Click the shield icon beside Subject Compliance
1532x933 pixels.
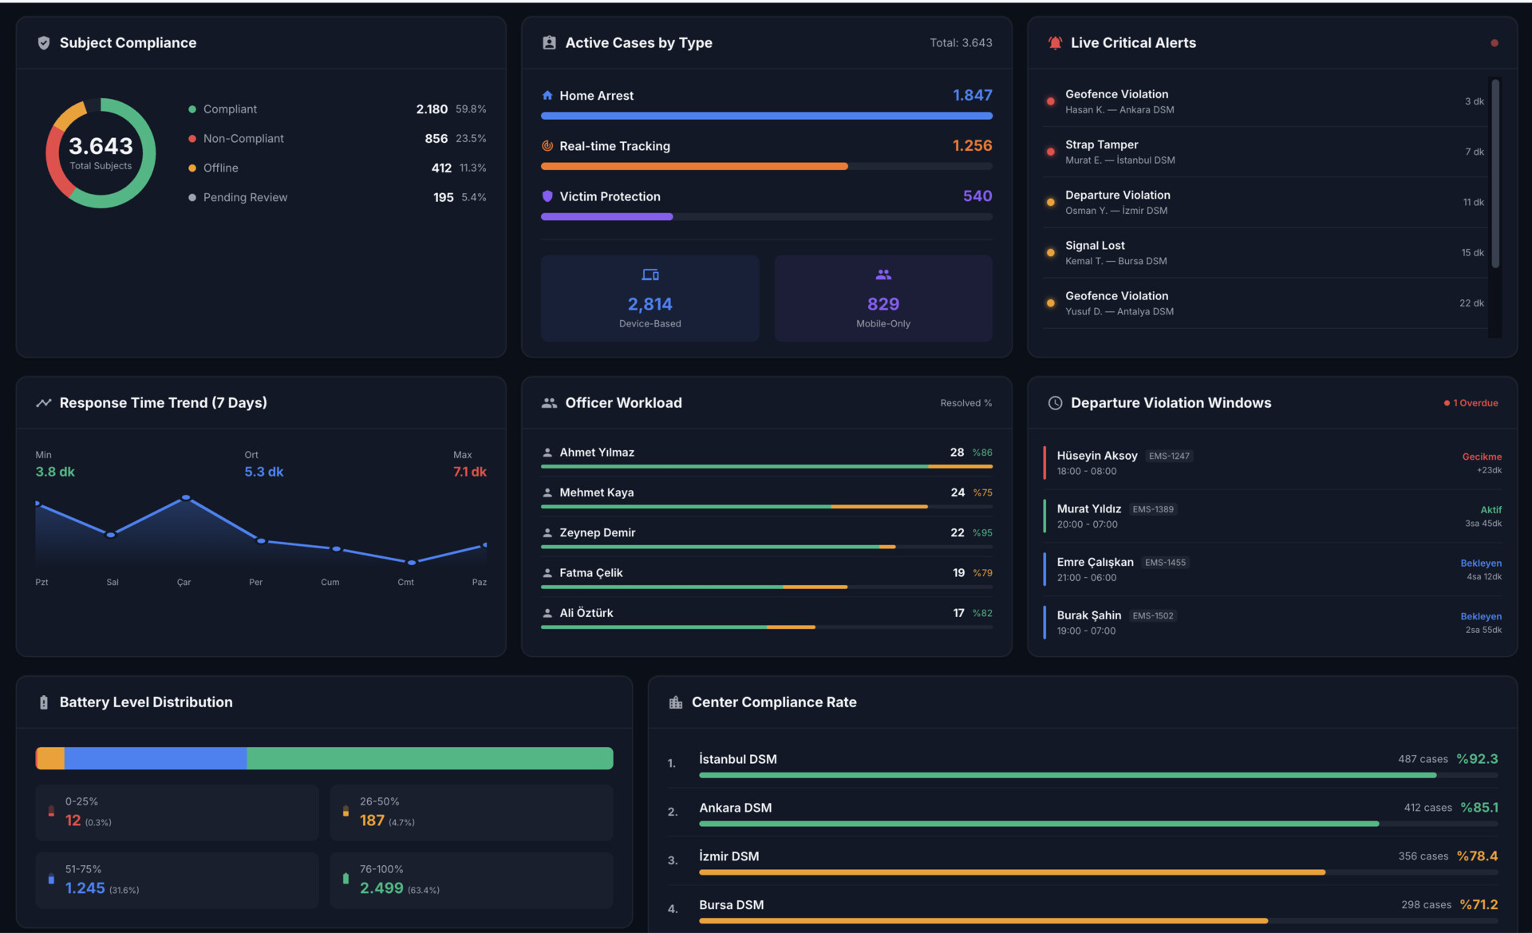coord(44,43)
